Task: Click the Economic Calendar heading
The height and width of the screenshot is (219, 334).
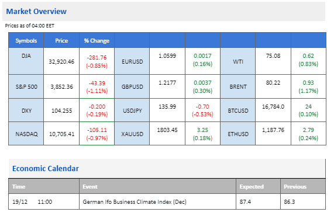Action: coord(46,168)
